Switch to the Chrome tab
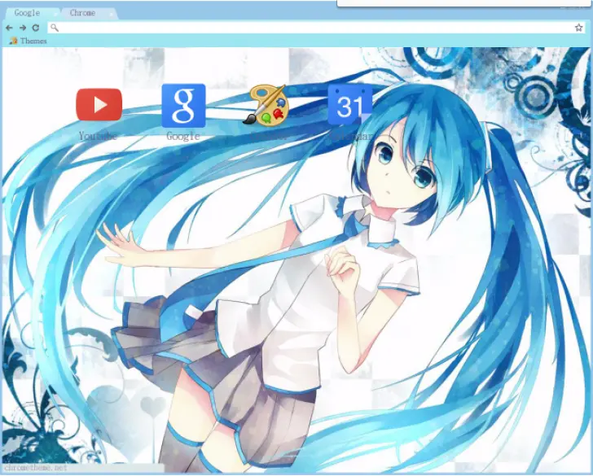This screenshot has width=593, height=476. pyautogui.click(x=82, y=13)
